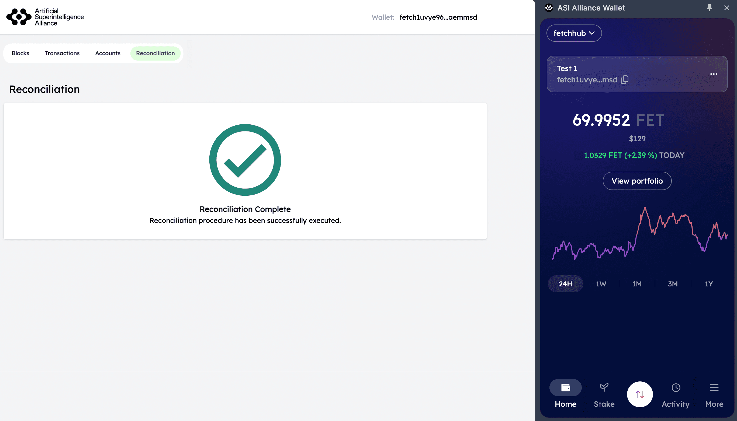This screenshot has width=737, height=421.
Task: Click the View portfolio button
Action: click(637, 181)
